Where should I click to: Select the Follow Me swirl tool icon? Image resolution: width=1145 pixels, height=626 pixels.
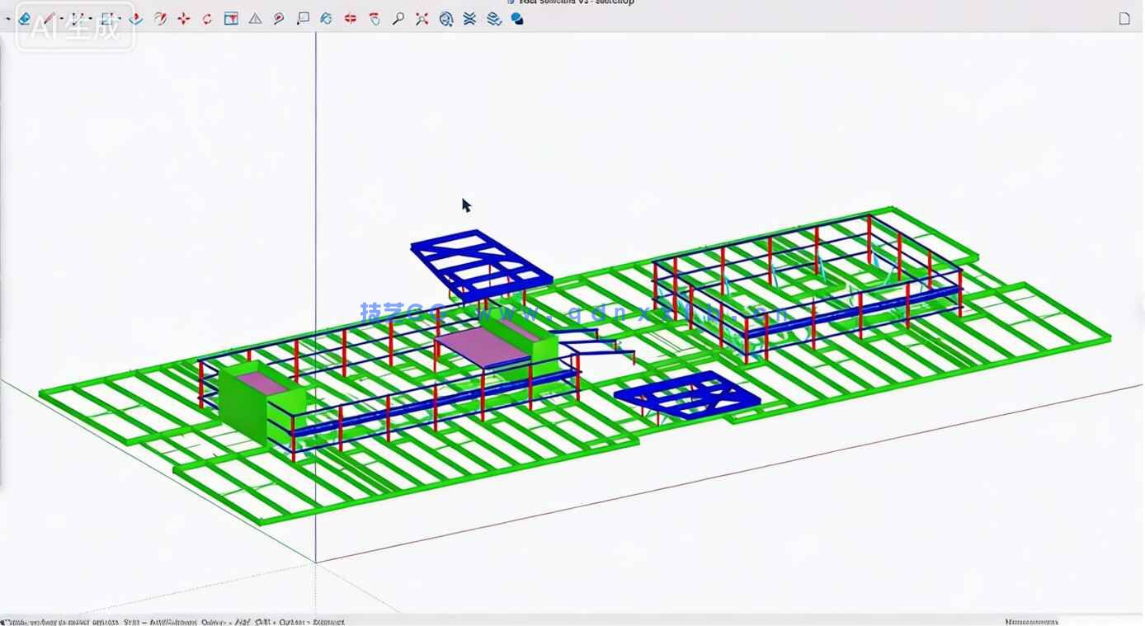pos(161,18)
